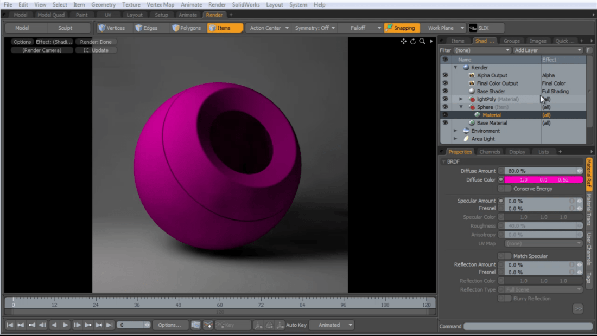The width and height of the screenshot is (597, 336).
Task: Toggle the Snapping tool
Action: (402, 28)
